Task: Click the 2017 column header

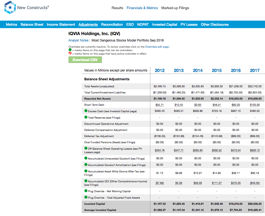Action: click(x=255, y=70)
